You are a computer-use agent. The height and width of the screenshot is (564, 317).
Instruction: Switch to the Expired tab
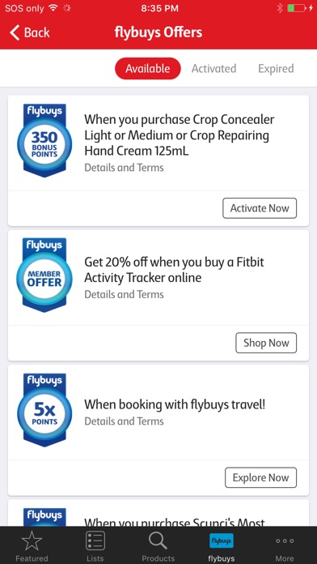coord(276,68)
